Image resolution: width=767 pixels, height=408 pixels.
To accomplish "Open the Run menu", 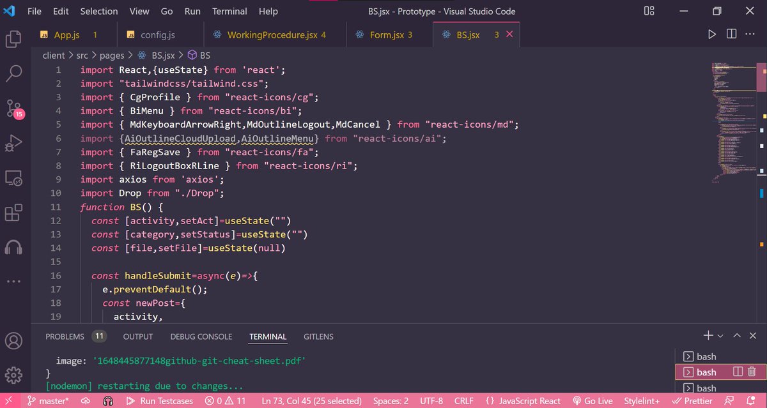I will pyautogui.click(x=192, y=11).
